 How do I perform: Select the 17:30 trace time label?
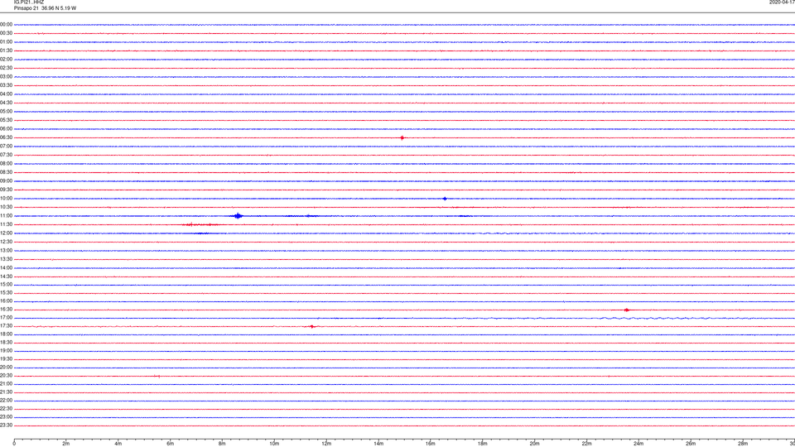(x=6, y=326)
